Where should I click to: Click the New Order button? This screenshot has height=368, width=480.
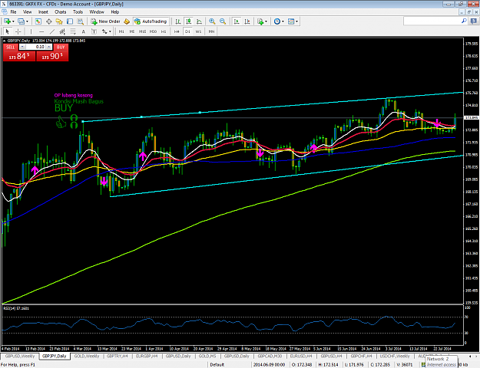click(x=106, y=21)
